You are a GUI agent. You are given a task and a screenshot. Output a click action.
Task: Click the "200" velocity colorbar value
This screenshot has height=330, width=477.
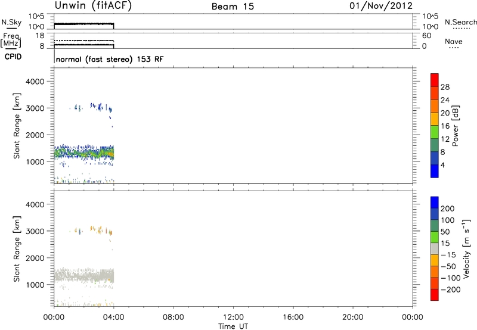[x=448, y=208]
